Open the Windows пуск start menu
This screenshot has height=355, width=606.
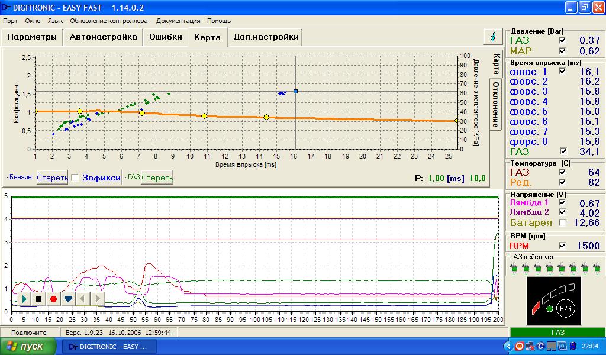point(28,346)
